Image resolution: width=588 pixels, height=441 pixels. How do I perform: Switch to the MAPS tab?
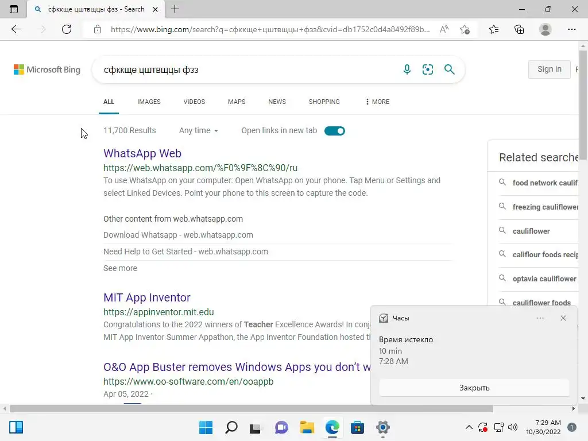click(237, 102)
